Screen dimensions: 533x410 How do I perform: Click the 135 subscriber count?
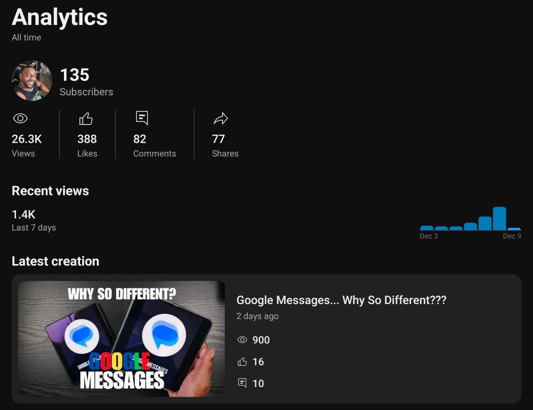pos(75,75)
